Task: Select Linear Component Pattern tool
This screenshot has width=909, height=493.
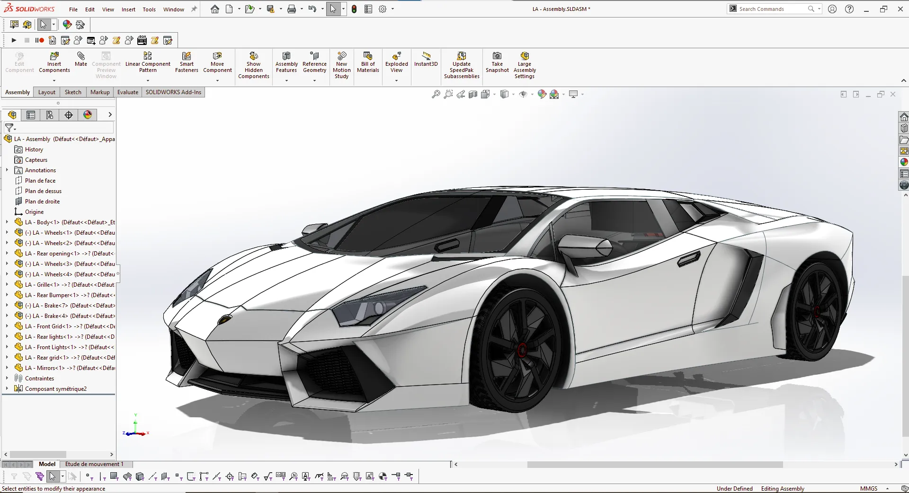Action: click(x=148, y=62)
